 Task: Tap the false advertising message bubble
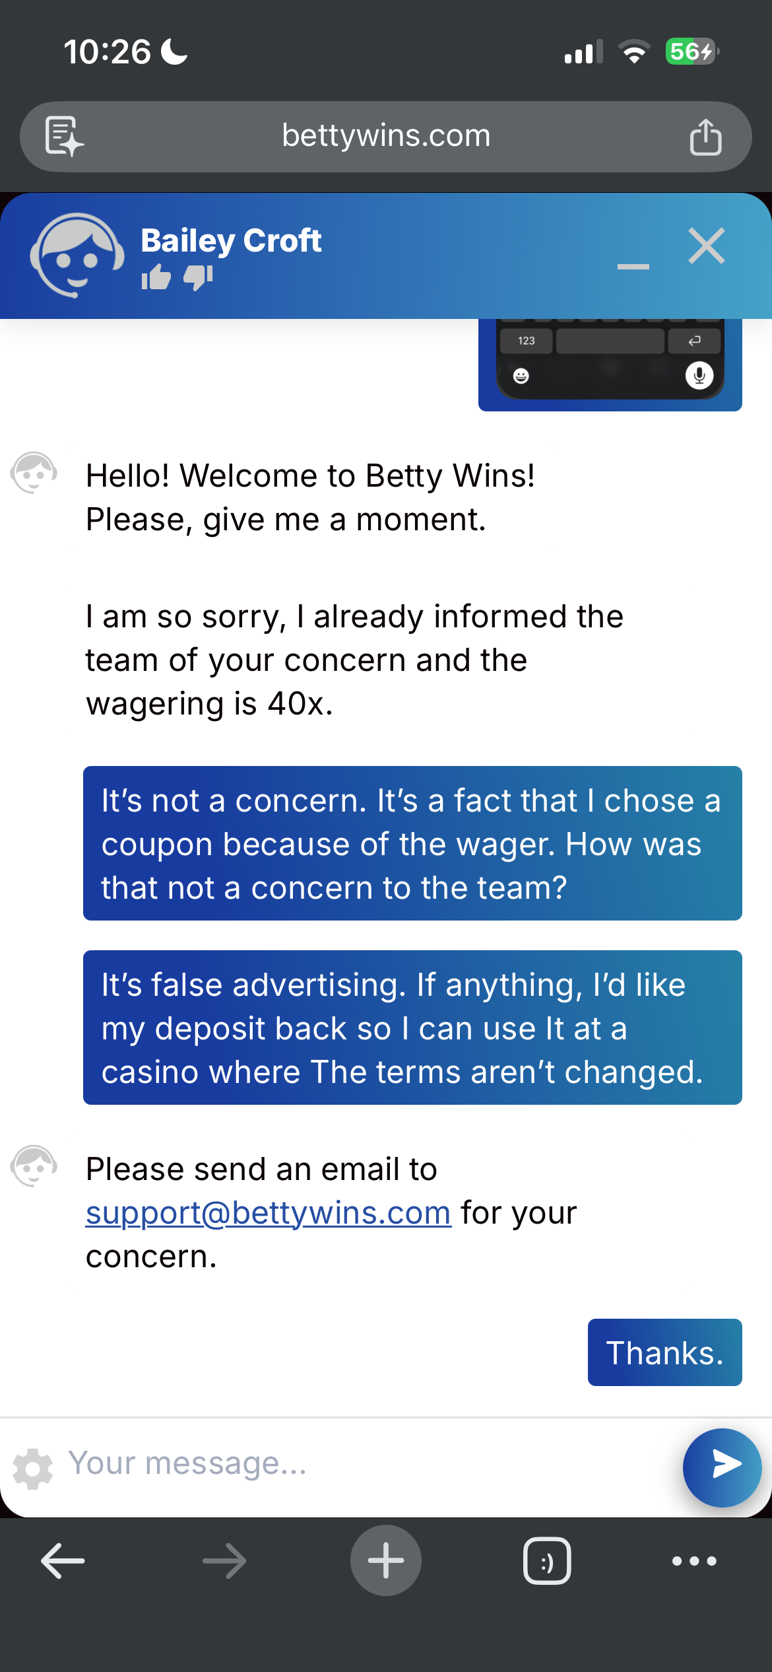pyautogui.click(x=412, y=1028)
